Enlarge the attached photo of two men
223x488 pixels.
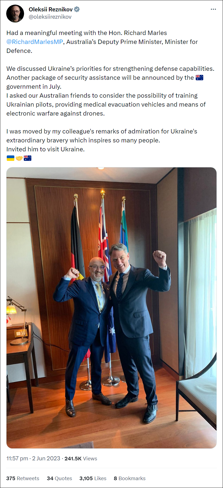[x=111, y=308]
